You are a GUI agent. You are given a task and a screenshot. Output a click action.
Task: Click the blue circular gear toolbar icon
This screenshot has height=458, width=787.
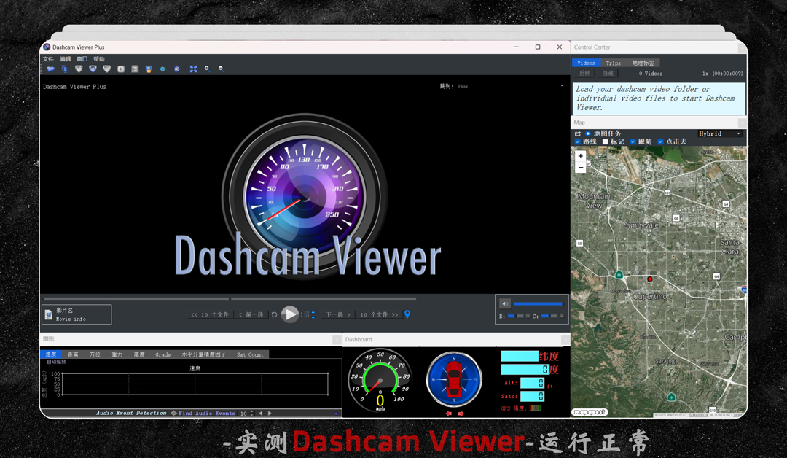(x=176, y=69)
